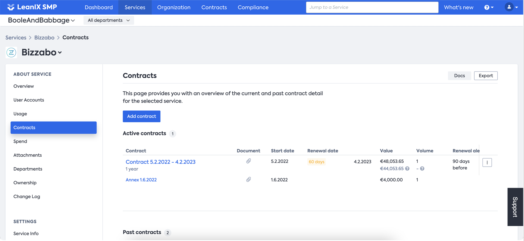Click the Services breadcrumb link

(16, 38)
